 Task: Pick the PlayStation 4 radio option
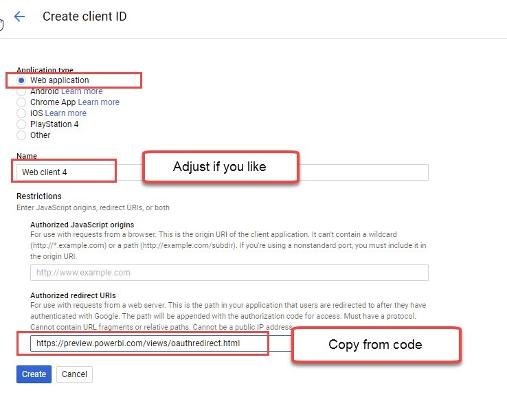click(x=21, y=124)
